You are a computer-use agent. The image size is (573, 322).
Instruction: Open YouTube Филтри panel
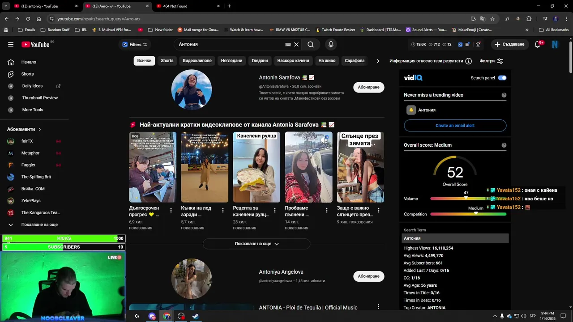coord(492,61)
